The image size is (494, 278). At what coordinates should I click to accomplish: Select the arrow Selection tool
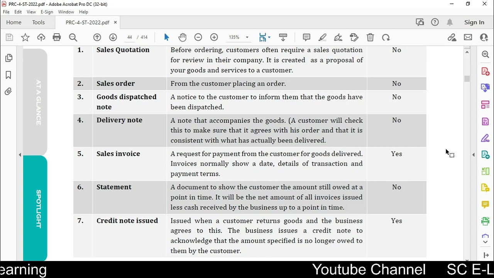(x=167, y=37)
